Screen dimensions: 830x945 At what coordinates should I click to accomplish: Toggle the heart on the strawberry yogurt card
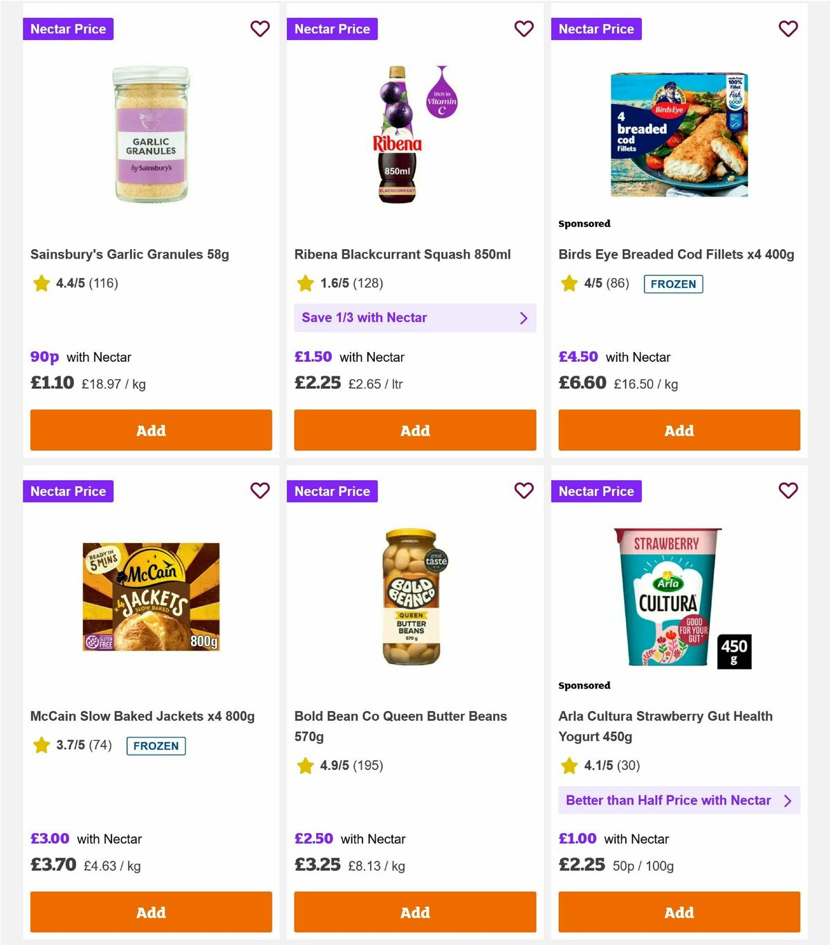click(788, 490)
